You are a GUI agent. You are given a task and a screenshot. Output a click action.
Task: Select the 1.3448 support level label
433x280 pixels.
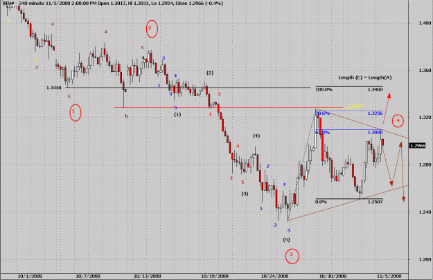pyautogui.click(x=54, y=88)
